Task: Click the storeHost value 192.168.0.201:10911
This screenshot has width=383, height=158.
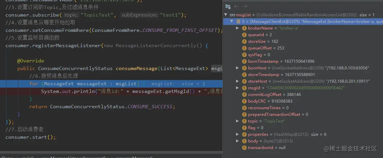Action: pyautogui.click(x=348, y=81)
